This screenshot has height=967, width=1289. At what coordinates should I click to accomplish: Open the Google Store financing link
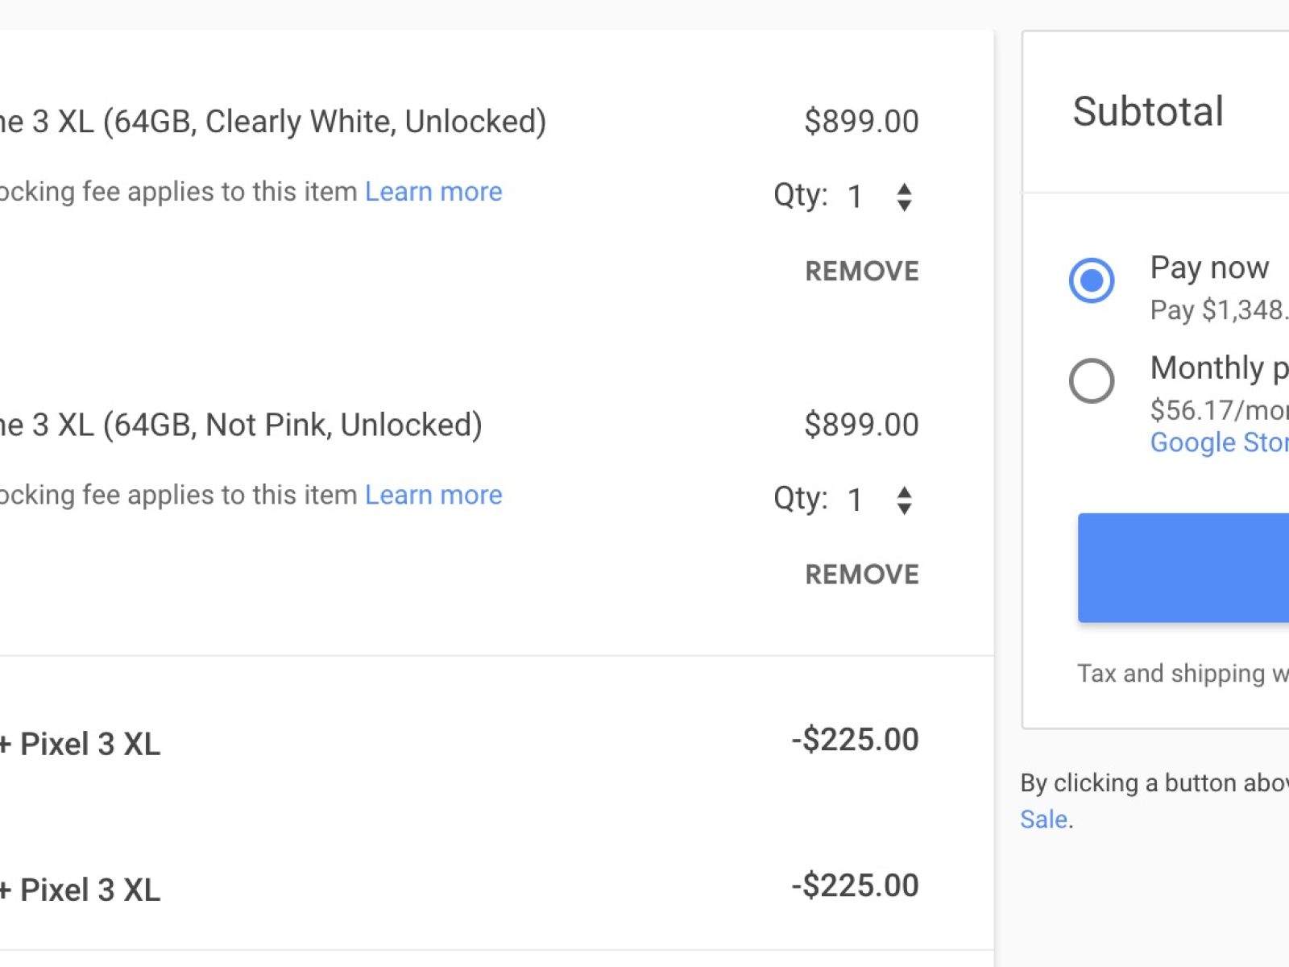click(x=1219, y=442)
